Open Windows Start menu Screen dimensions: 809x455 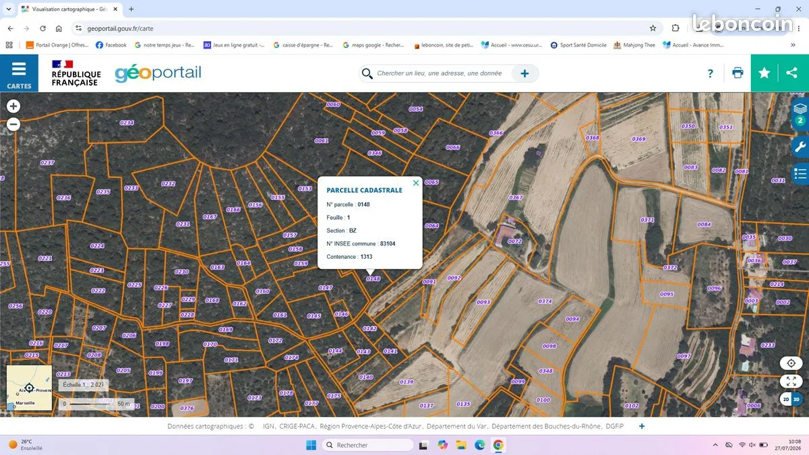(311, 445)
